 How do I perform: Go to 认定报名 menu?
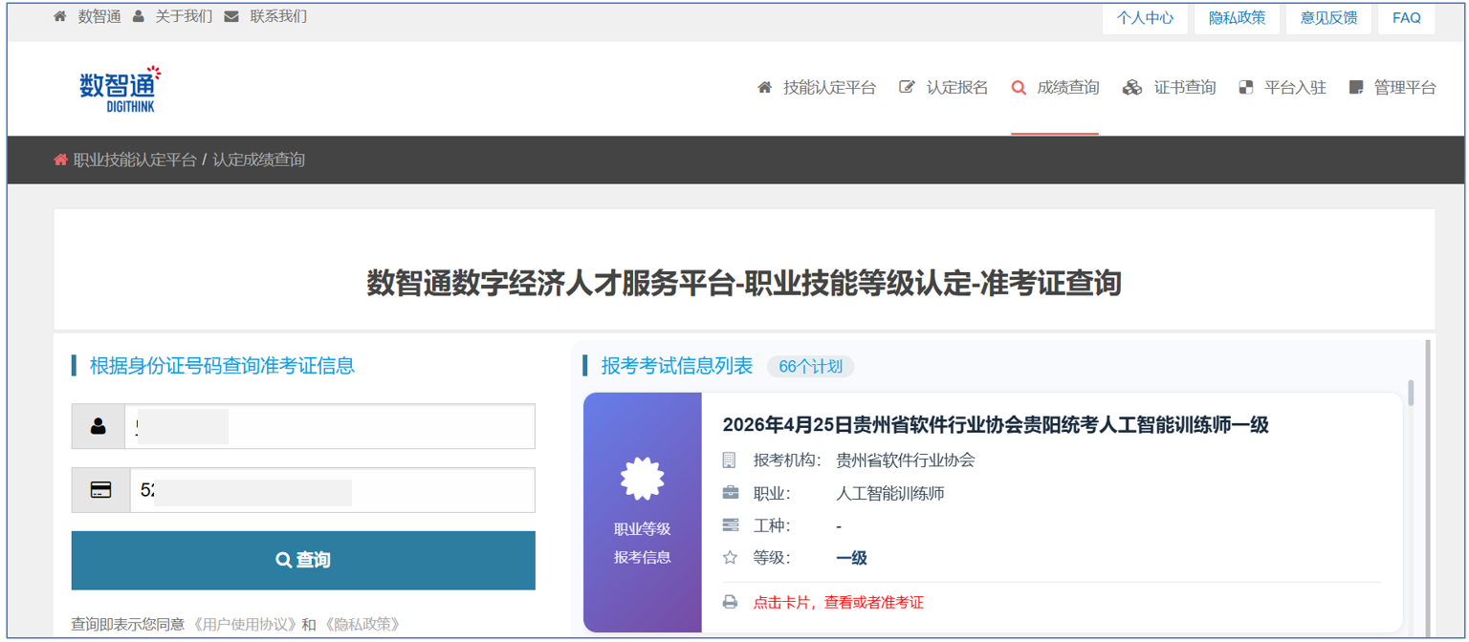click(x=957, y=88)
